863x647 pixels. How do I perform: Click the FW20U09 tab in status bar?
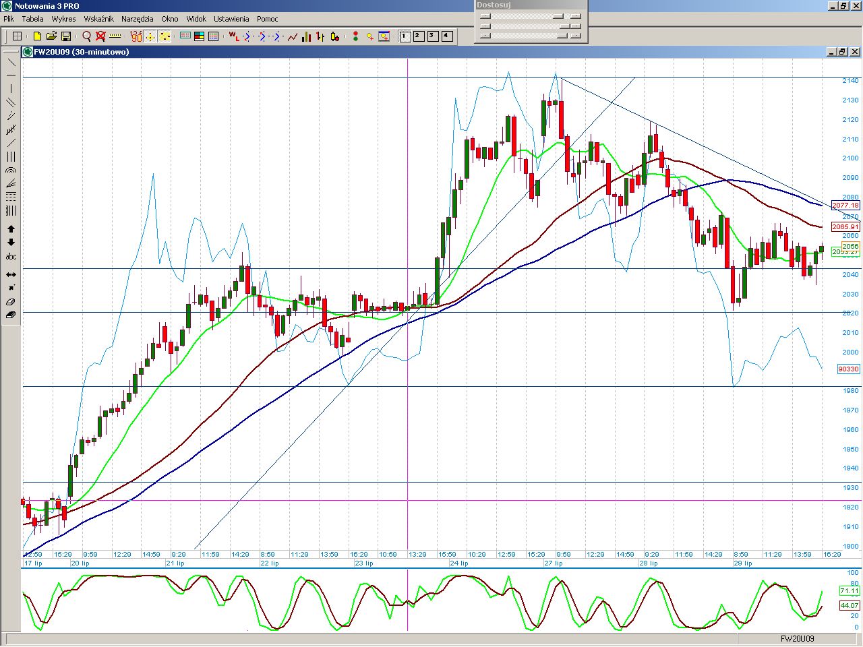pos(797,638)
